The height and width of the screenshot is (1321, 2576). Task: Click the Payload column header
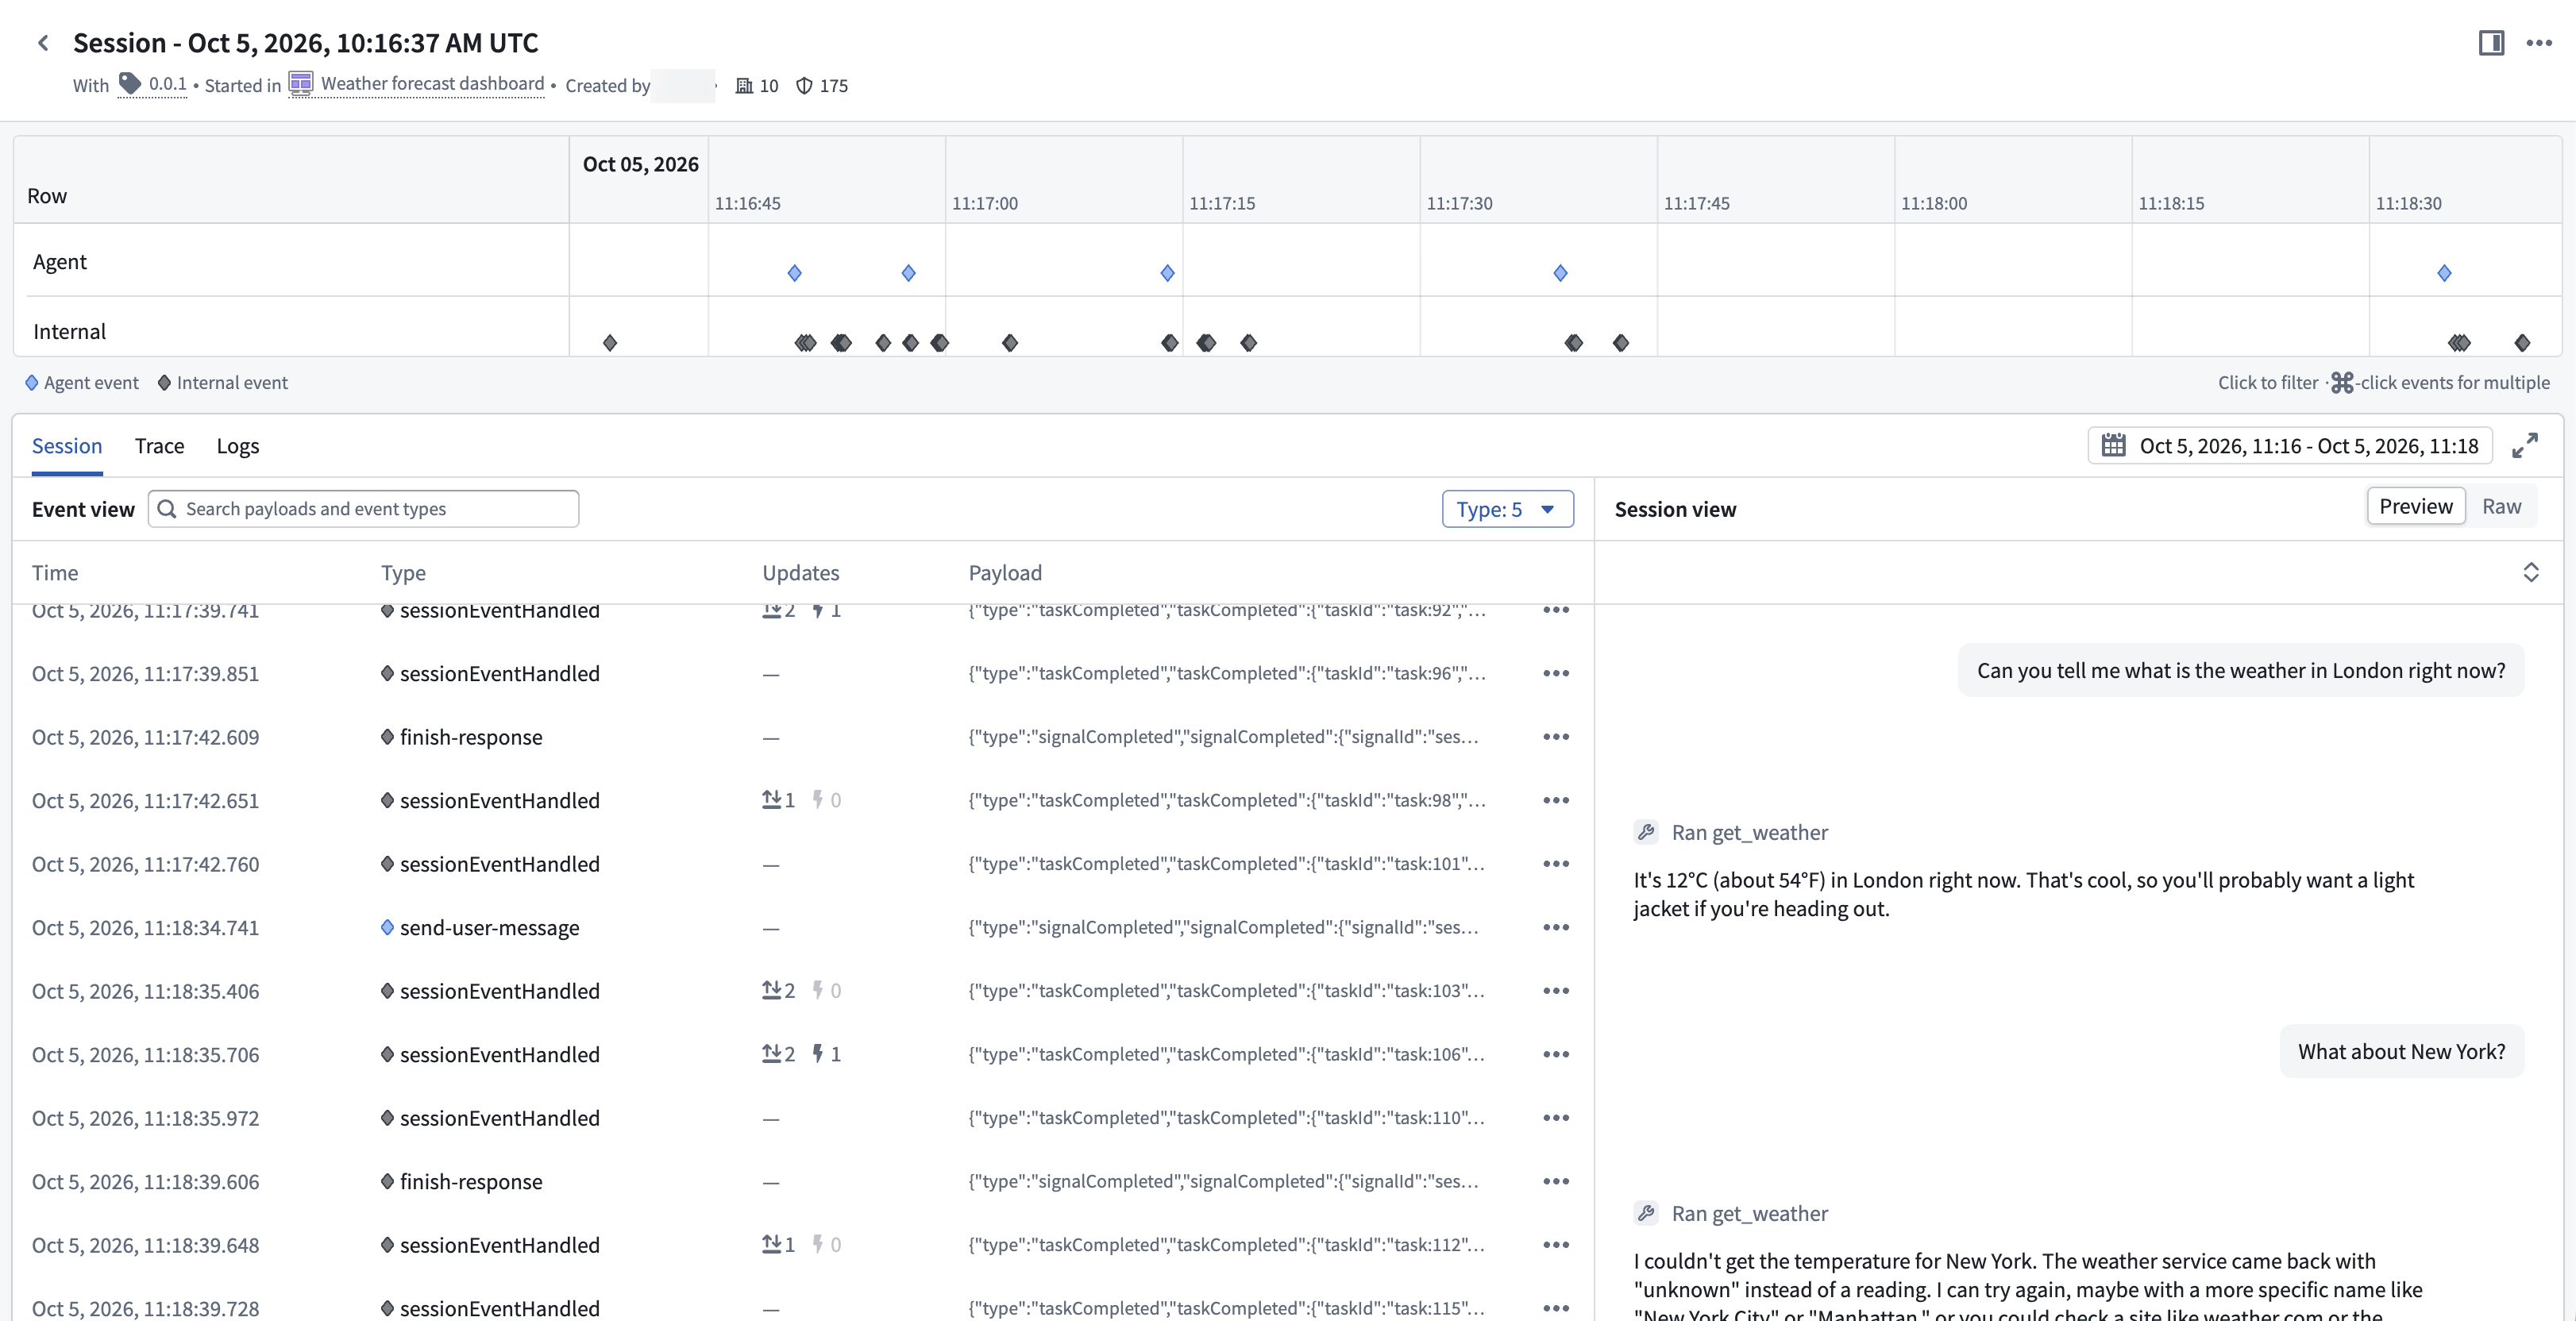pyautogui.click(x=1005, y=573)
